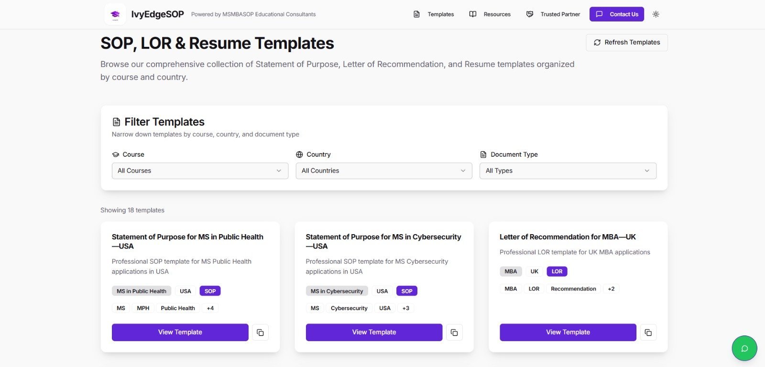Select the Templates document icon in navbar

pos(416,14)
